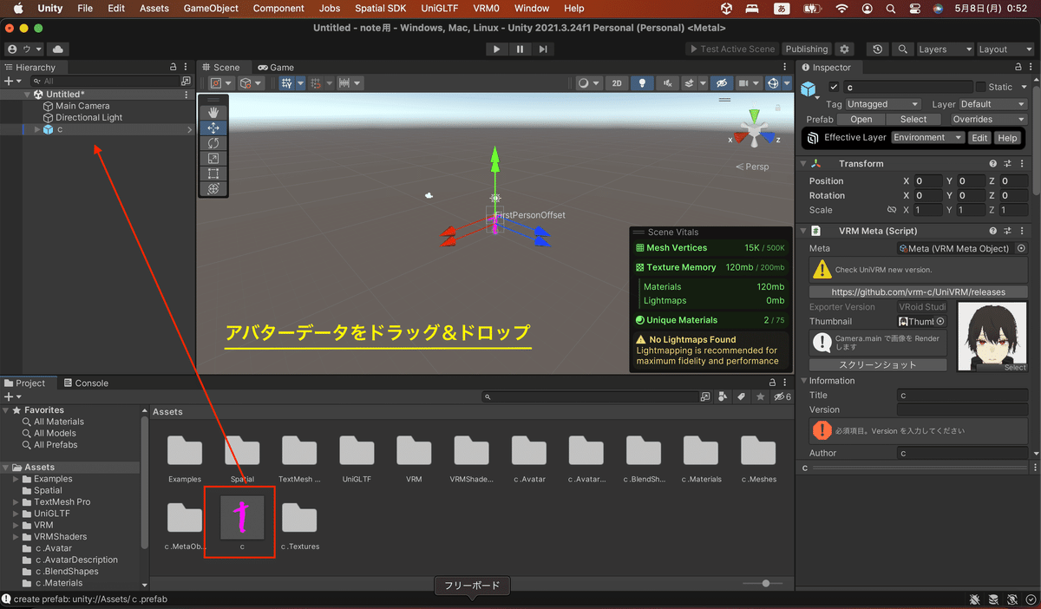This screenshot has width=1041, height=609.
Task: Switch to the Game tab
Action: pos(276,67)
